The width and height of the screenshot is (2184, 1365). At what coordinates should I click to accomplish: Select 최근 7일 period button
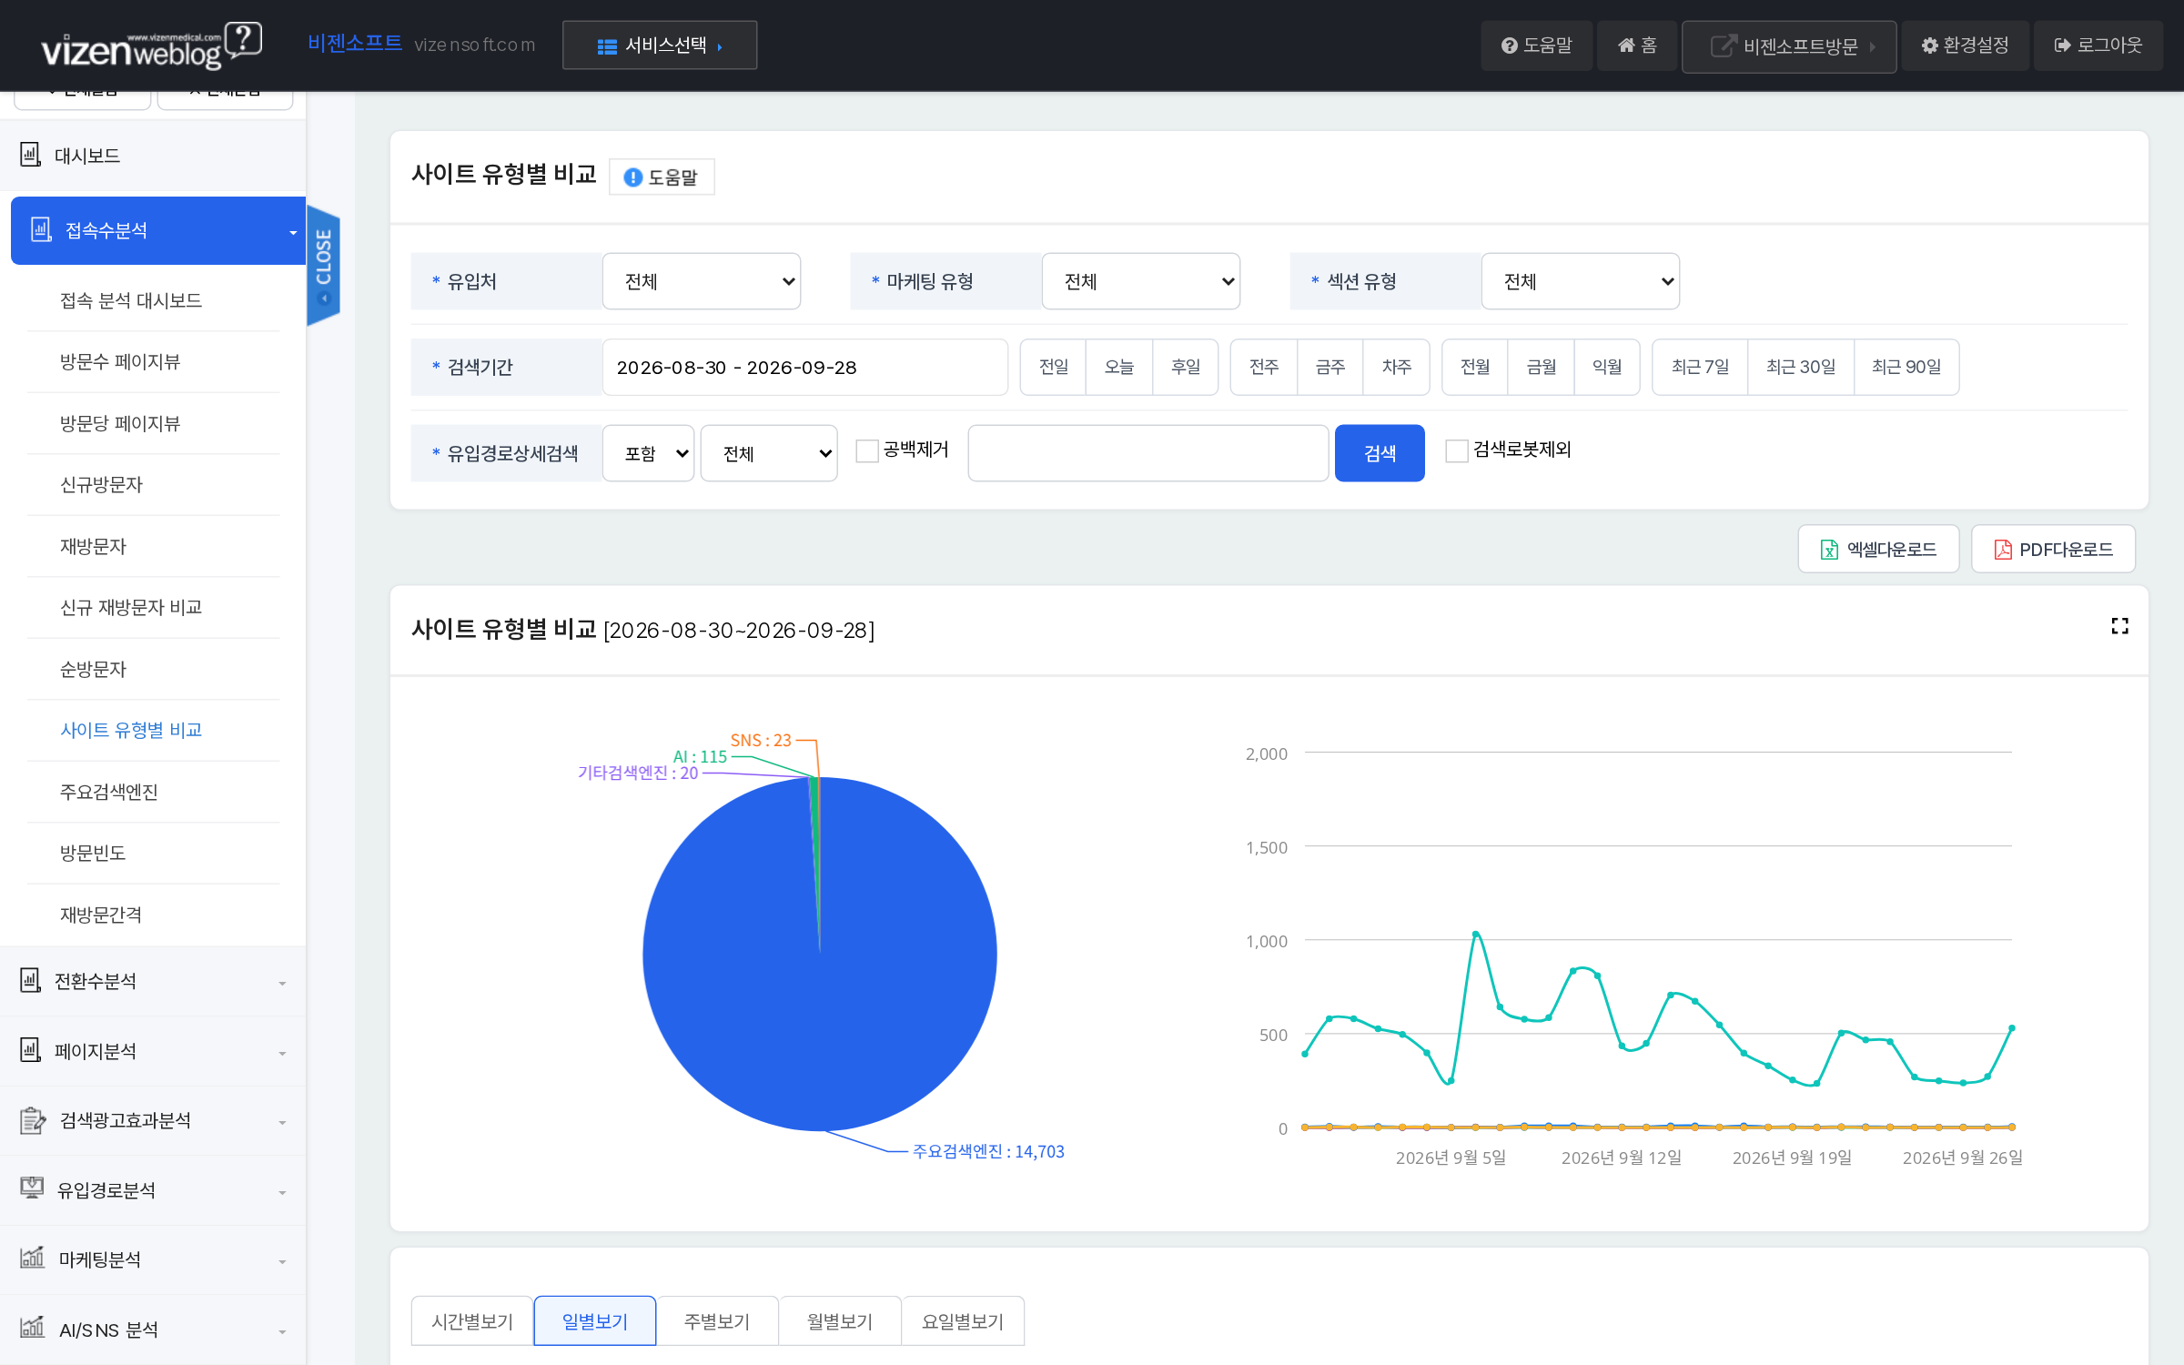1700,367
